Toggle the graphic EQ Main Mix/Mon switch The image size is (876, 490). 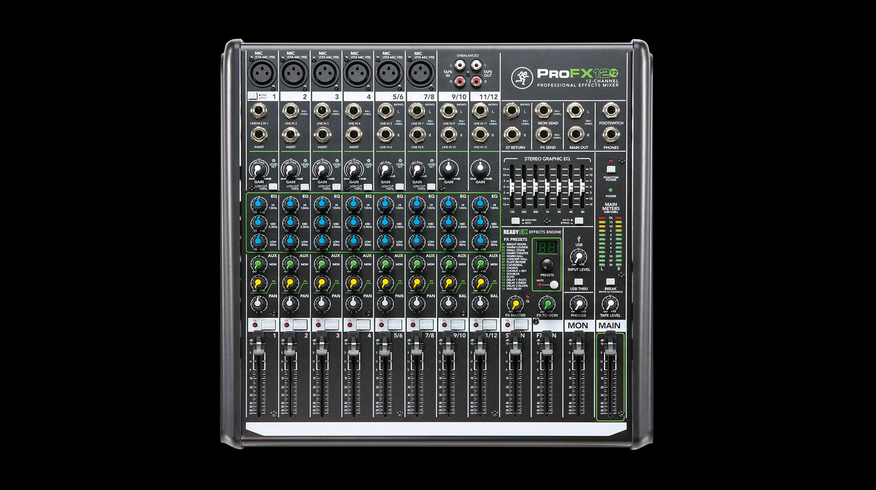[516, 220]
